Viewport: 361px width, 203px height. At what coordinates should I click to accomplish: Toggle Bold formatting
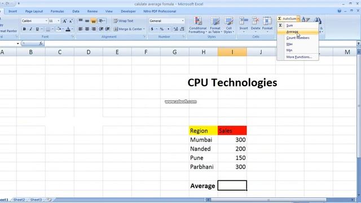(24, 29)
